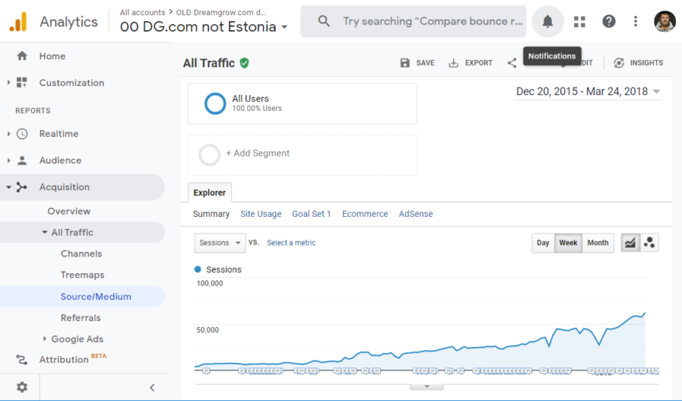The width and height of the screenshot is (682, 401).
Task: Click the share report icon
Action: (x=512, y=64)
